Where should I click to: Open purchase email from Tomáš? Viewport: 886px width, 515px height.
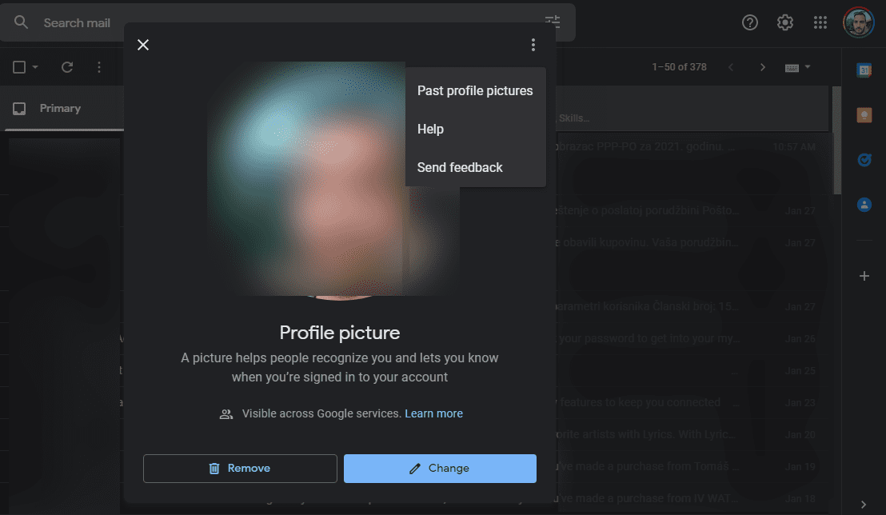[x=692, y=466]
